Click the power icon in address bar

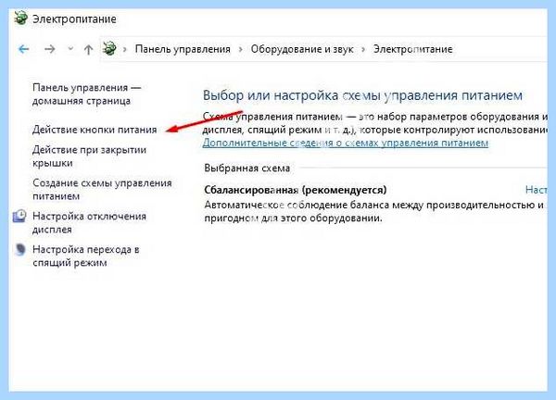coord(109,48)
